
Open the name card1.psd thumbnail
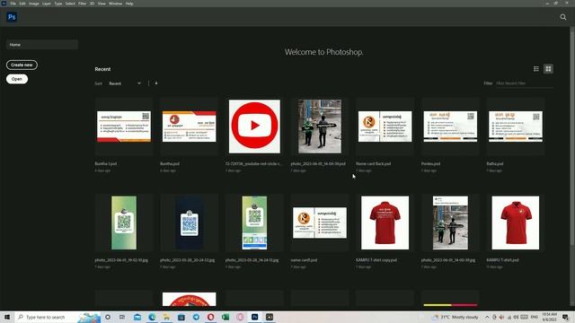(x=320, y=223)
